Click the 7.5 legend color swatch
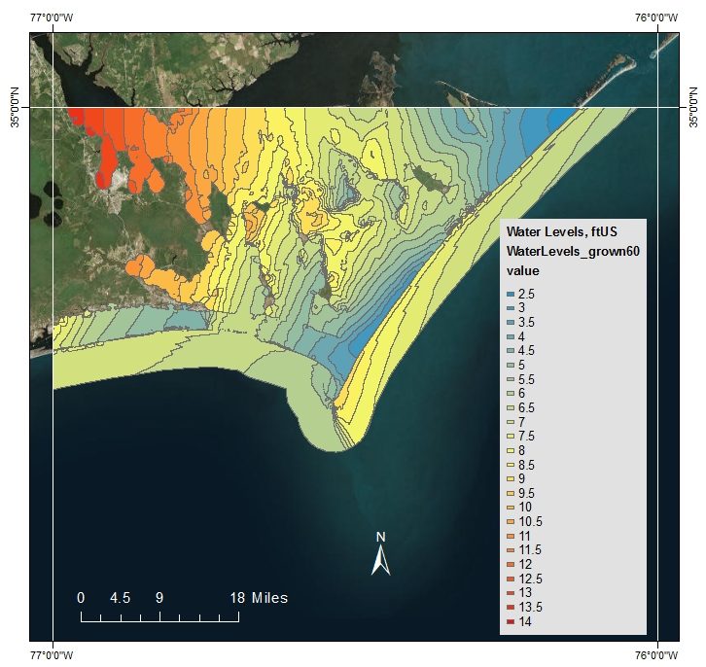This screenshot has width=706, height=667. (511, 437)
